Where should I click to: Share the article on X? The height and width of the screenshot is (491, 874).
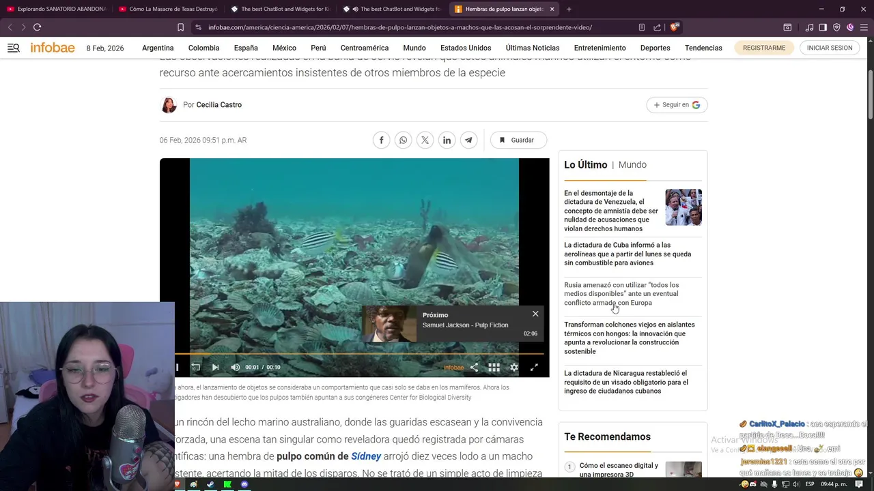425,140
